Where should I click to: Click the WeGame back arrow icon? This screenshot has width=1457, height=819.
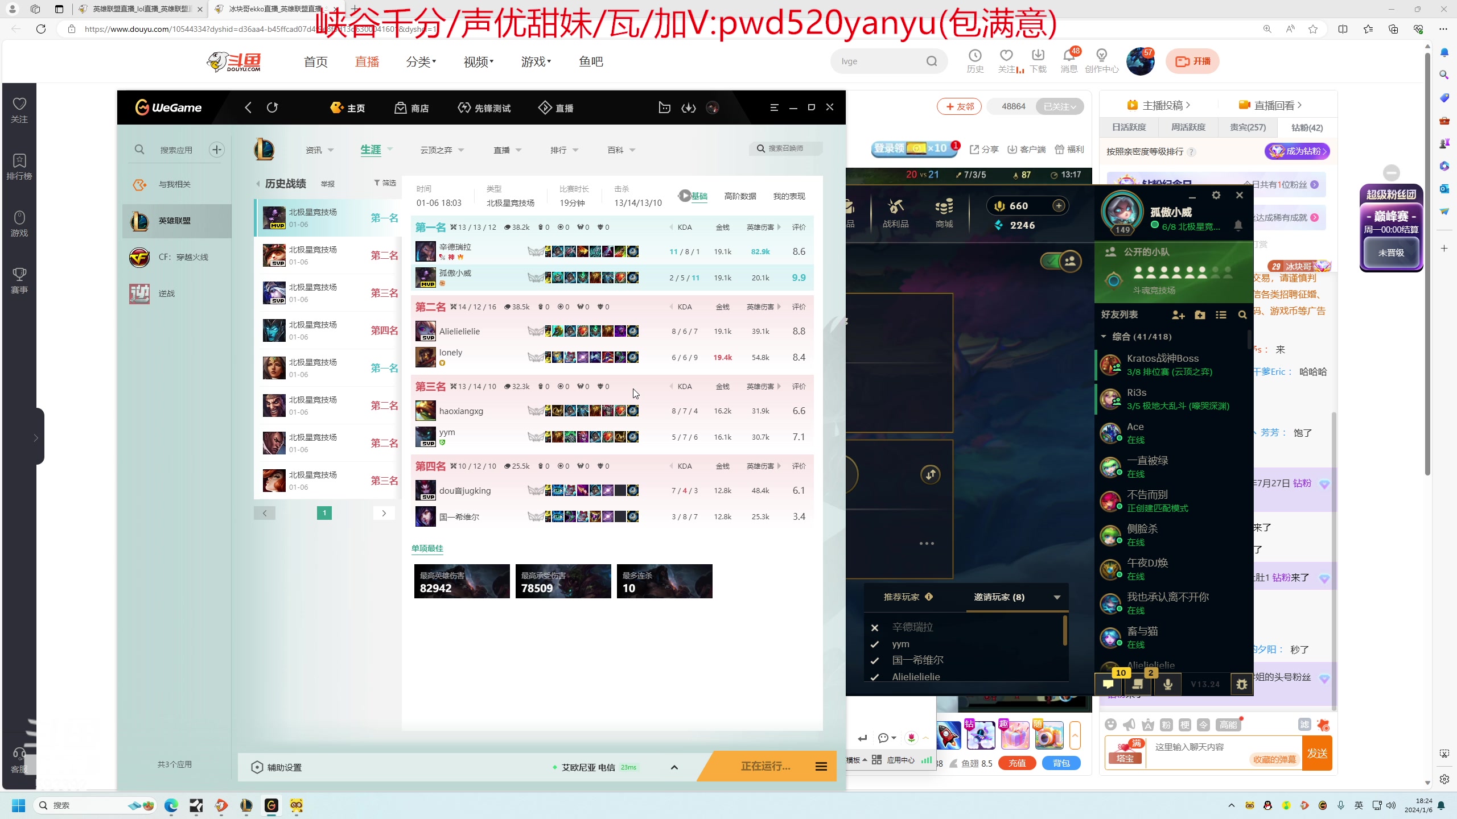248,107
